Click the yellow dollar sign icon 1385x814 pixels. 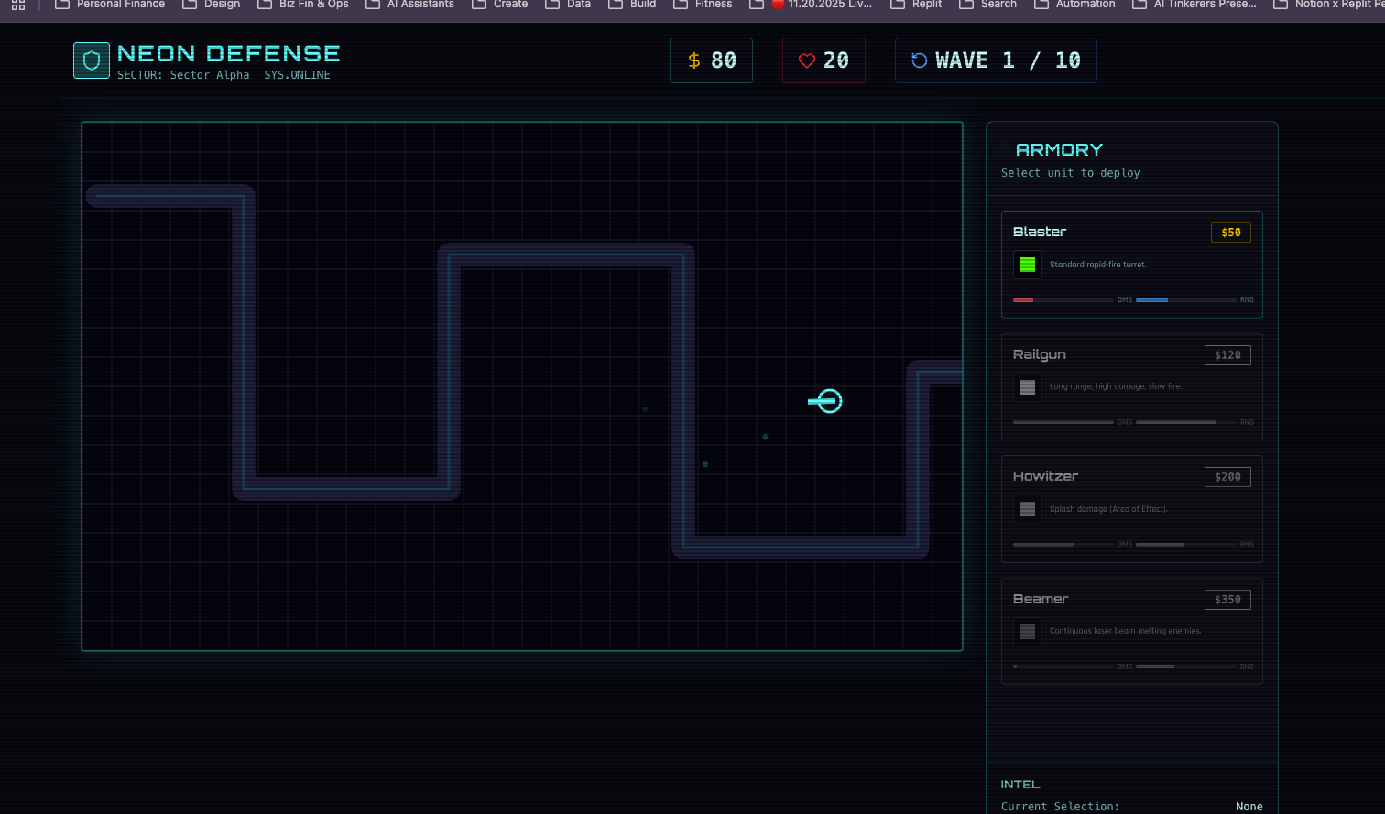(x=694, y=60)
